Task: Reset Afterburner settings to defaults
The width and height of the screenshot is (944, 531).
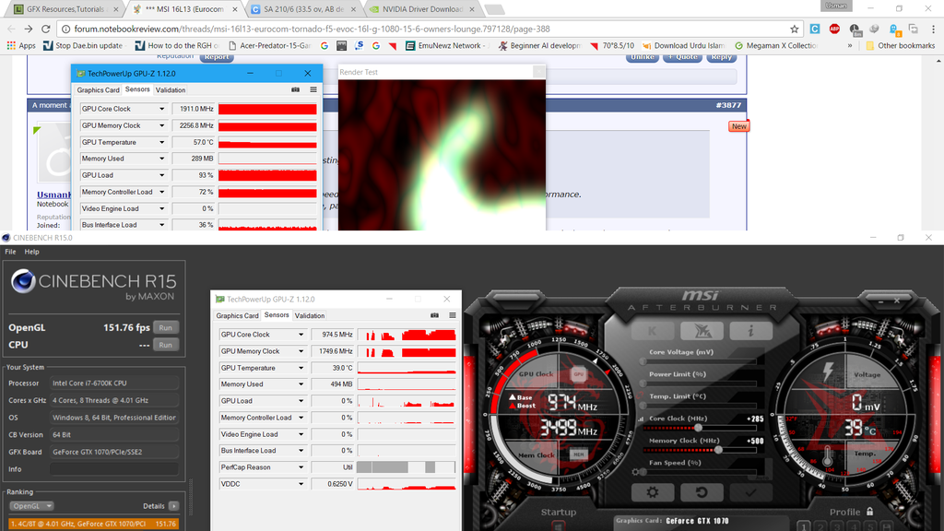Action: [x=702, y=492]
